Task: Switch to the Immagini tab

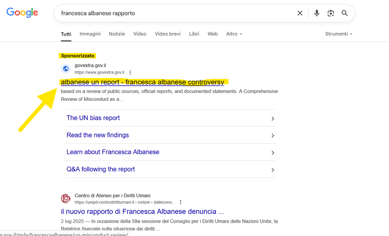Action: 90,34
